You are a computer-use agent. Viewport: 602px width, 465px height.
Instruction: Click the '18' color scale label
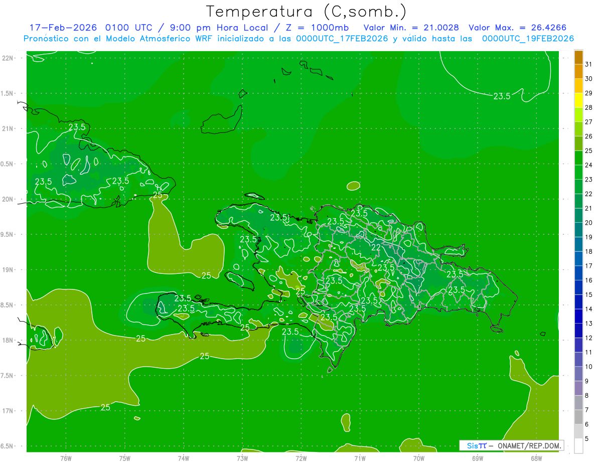point(589,251)
